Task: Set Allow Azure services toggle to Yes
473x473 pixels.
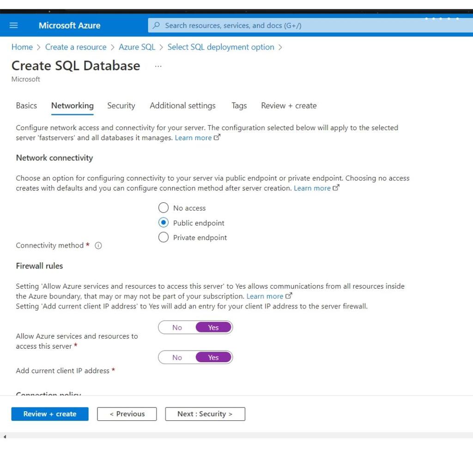Action: 213,327
